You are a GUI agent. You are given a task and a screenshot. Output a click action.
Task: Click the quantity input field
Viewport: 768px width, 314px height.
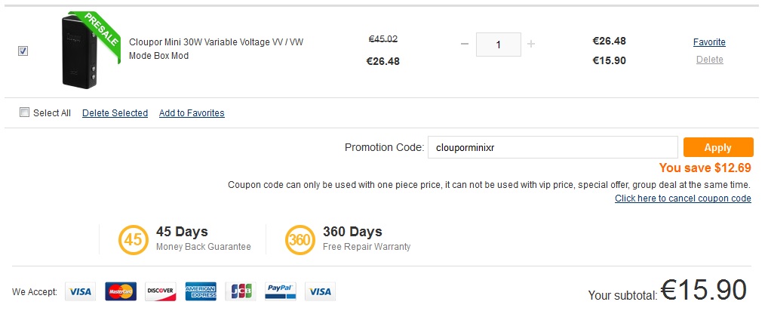[499, 44]
